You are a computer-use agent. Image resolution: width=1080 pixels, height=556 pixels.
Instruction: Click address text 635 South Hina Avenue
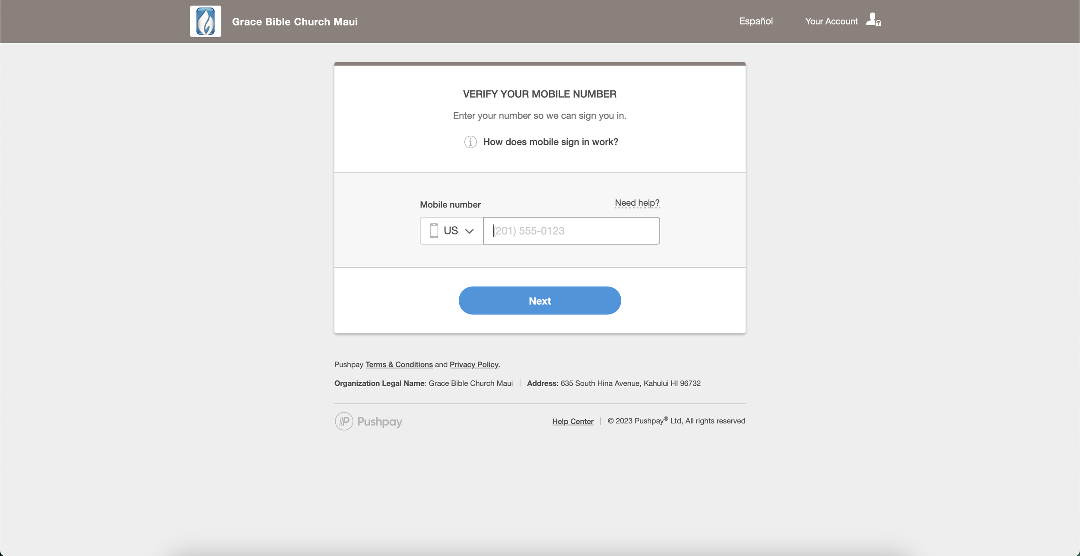(630, 383)
